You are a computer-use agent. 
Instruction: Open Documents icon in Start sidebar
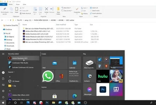coord(3,79)
